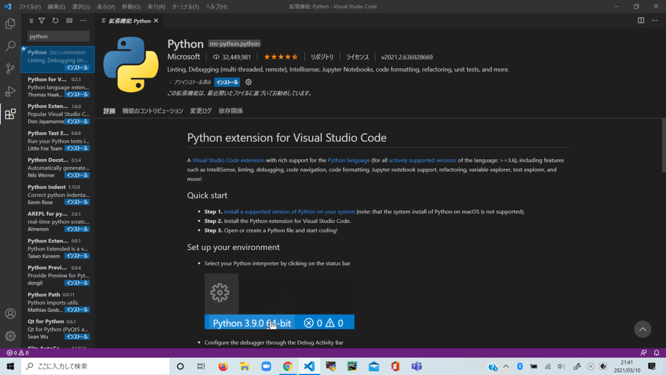The height and width of the screenshot is (375, 666).
Task: Open the 表示(V) menu
Action: pyautogui.click(x=106, y=7)
